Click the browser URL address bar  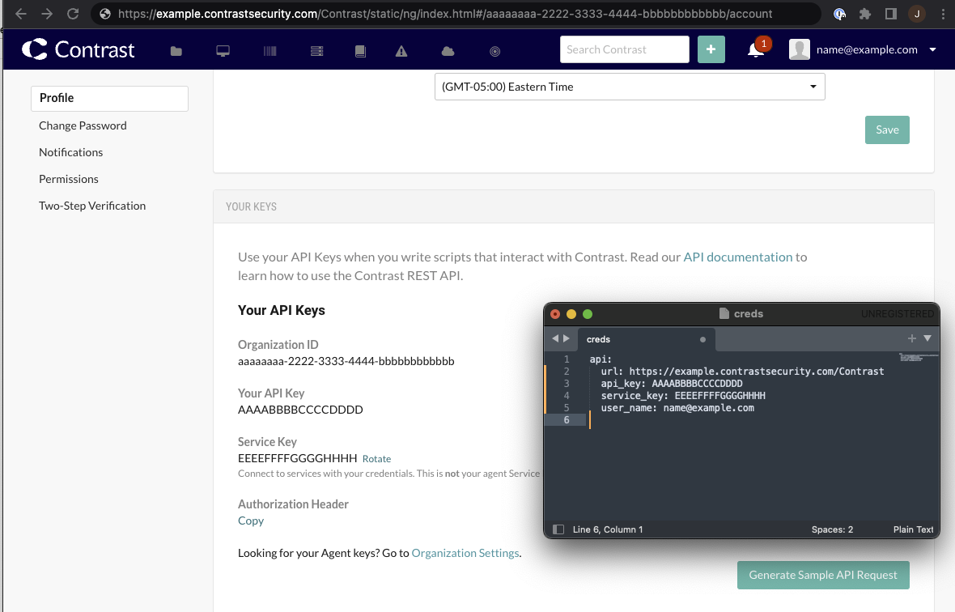(x=456, y=14)
